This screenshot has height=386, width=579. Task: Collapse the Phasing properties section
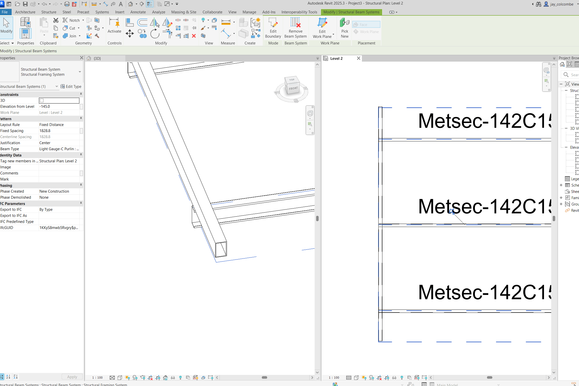(81, 185)
